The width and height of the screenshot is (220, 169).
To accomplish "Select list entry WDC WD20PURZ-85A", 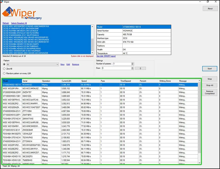I will 47,37.
